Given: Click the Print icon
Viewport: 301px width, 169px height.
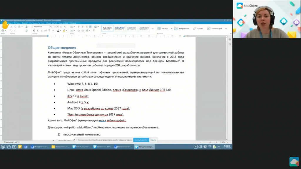Looking at the screenshot, I should coord(3,31).
